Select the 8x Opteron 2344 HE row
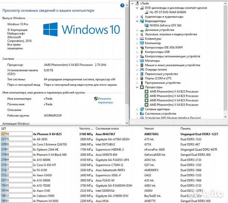This screenshot has height=203, width=228. 114,150
